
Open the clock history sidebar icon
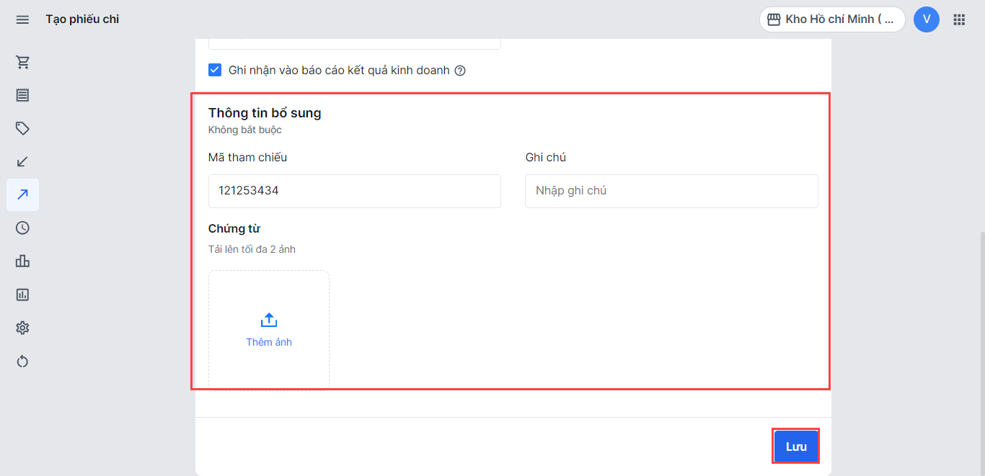coord(22,228)
